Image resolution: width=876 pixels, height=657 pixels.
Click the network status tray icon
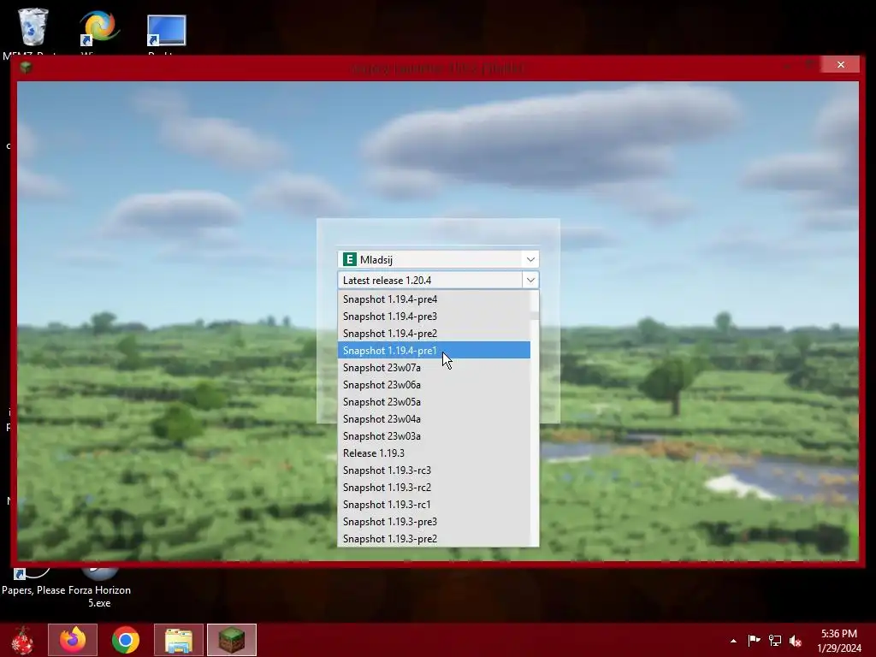(775, 640)
